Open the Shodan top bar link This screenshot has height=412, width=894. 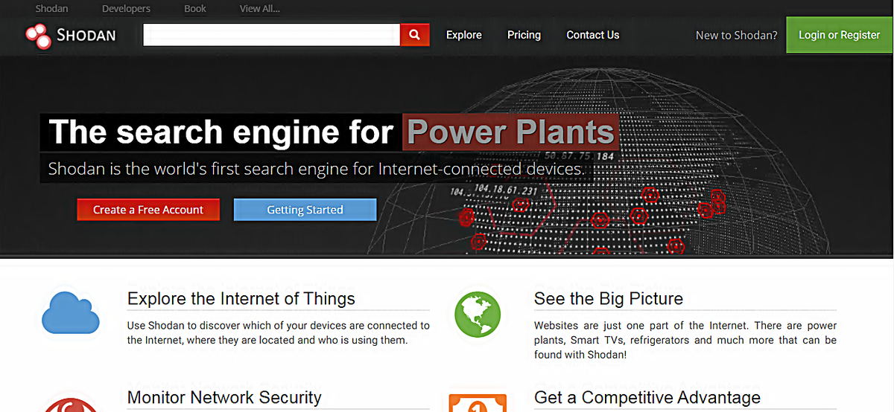tap(51, 9)
